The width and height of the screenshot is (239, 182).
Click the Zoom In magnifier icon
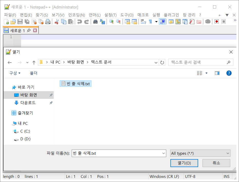(x=111, y=22)
